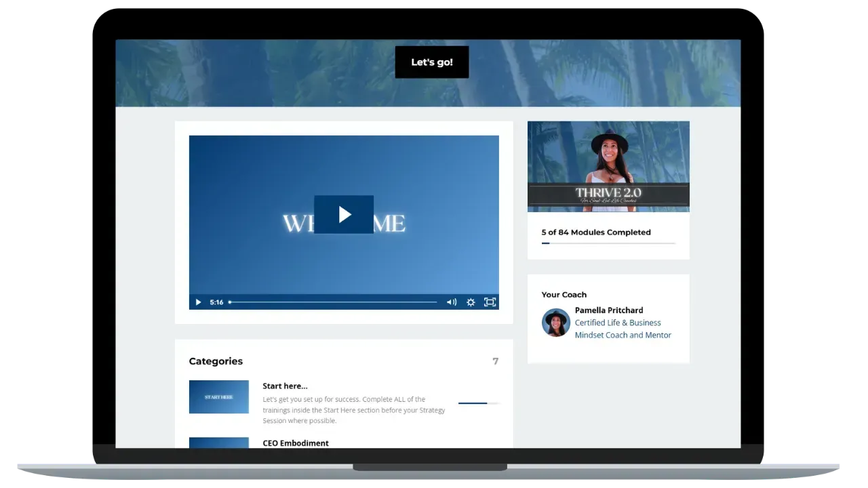The width and height of the screenshot is (868, 488).
Task: Click the course progress bar under modules completed
Action: [608, 243]
